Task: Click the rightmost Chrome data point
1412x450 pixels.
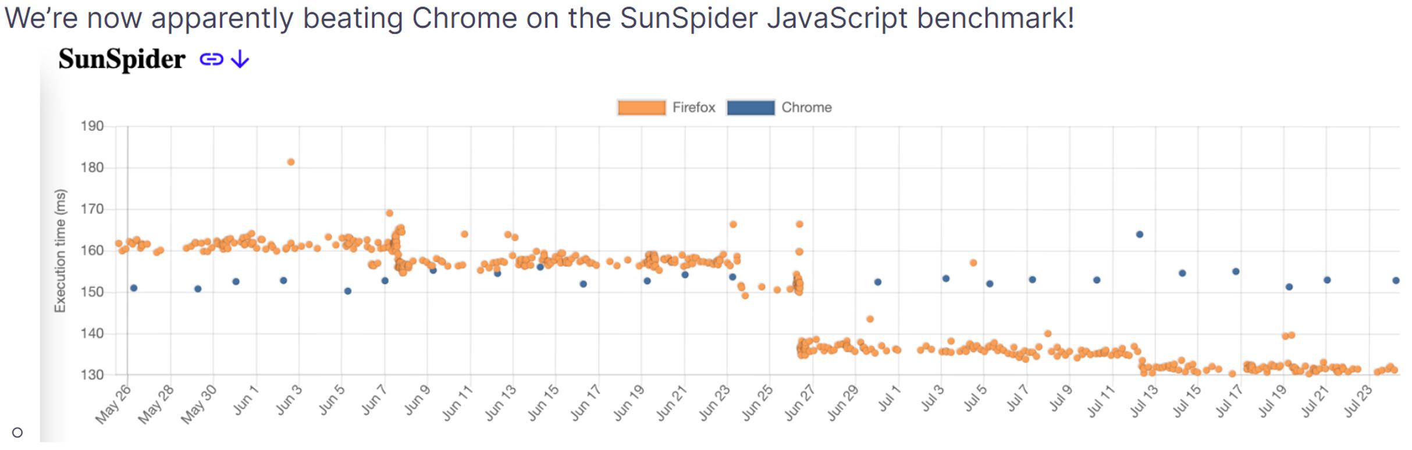Action: point(1396,281)
